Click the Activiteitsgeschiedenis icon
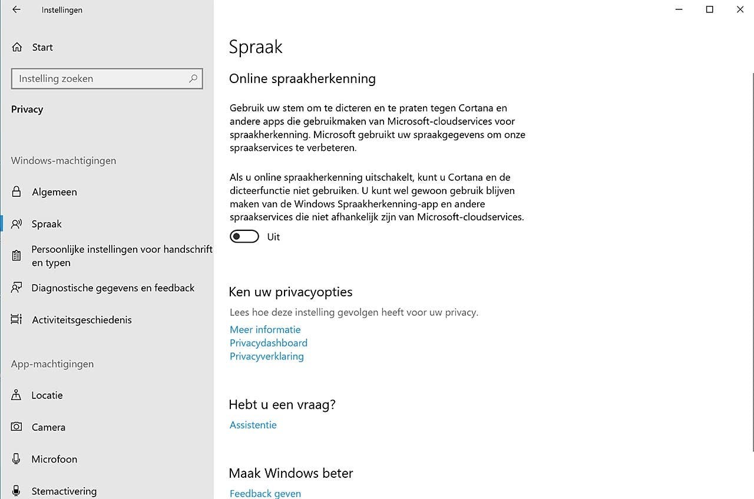Viewport: 754px width, 499px height. 16,320
